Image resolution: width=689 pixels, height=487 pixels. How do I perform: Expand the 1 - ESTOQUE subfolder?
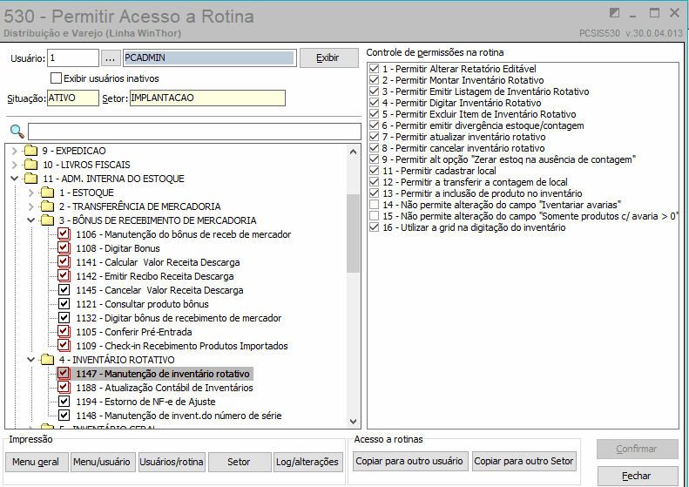[30, 193]
